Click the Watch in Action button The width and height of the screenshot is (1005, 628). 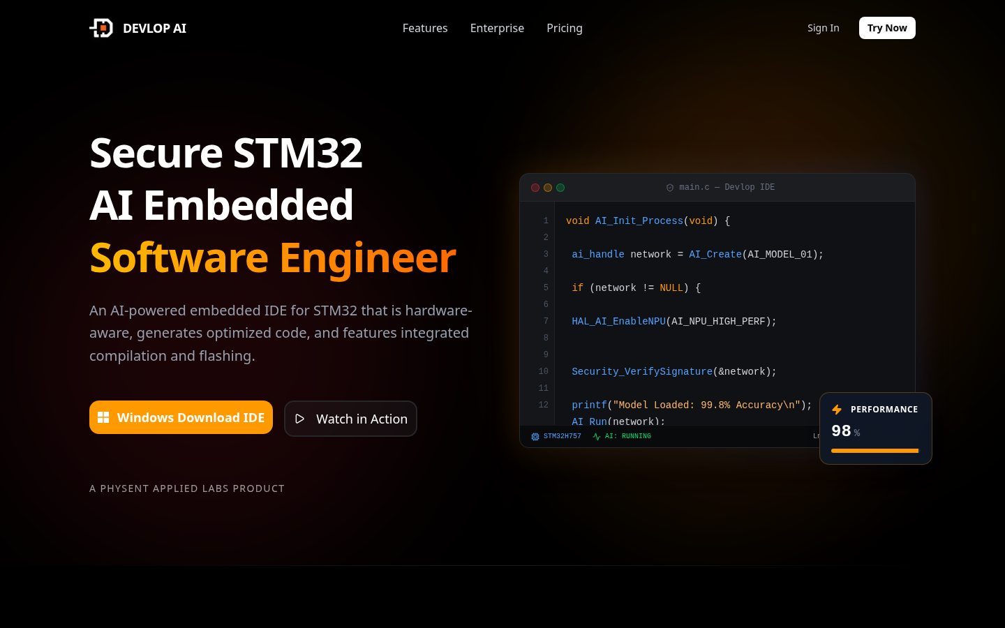point(350,419)
